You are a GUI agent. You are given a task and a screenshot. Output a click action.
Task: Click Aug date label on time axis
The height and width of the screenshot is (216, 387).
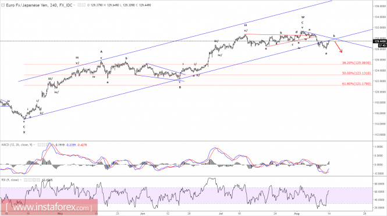pos(297,213)
